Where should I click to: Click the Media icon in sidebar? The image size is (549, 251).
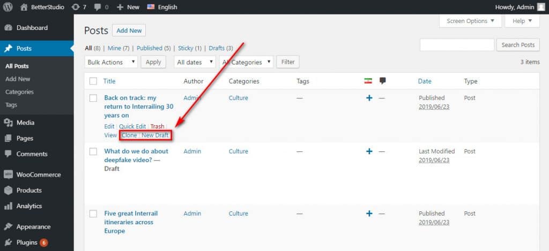pos(9,123)
